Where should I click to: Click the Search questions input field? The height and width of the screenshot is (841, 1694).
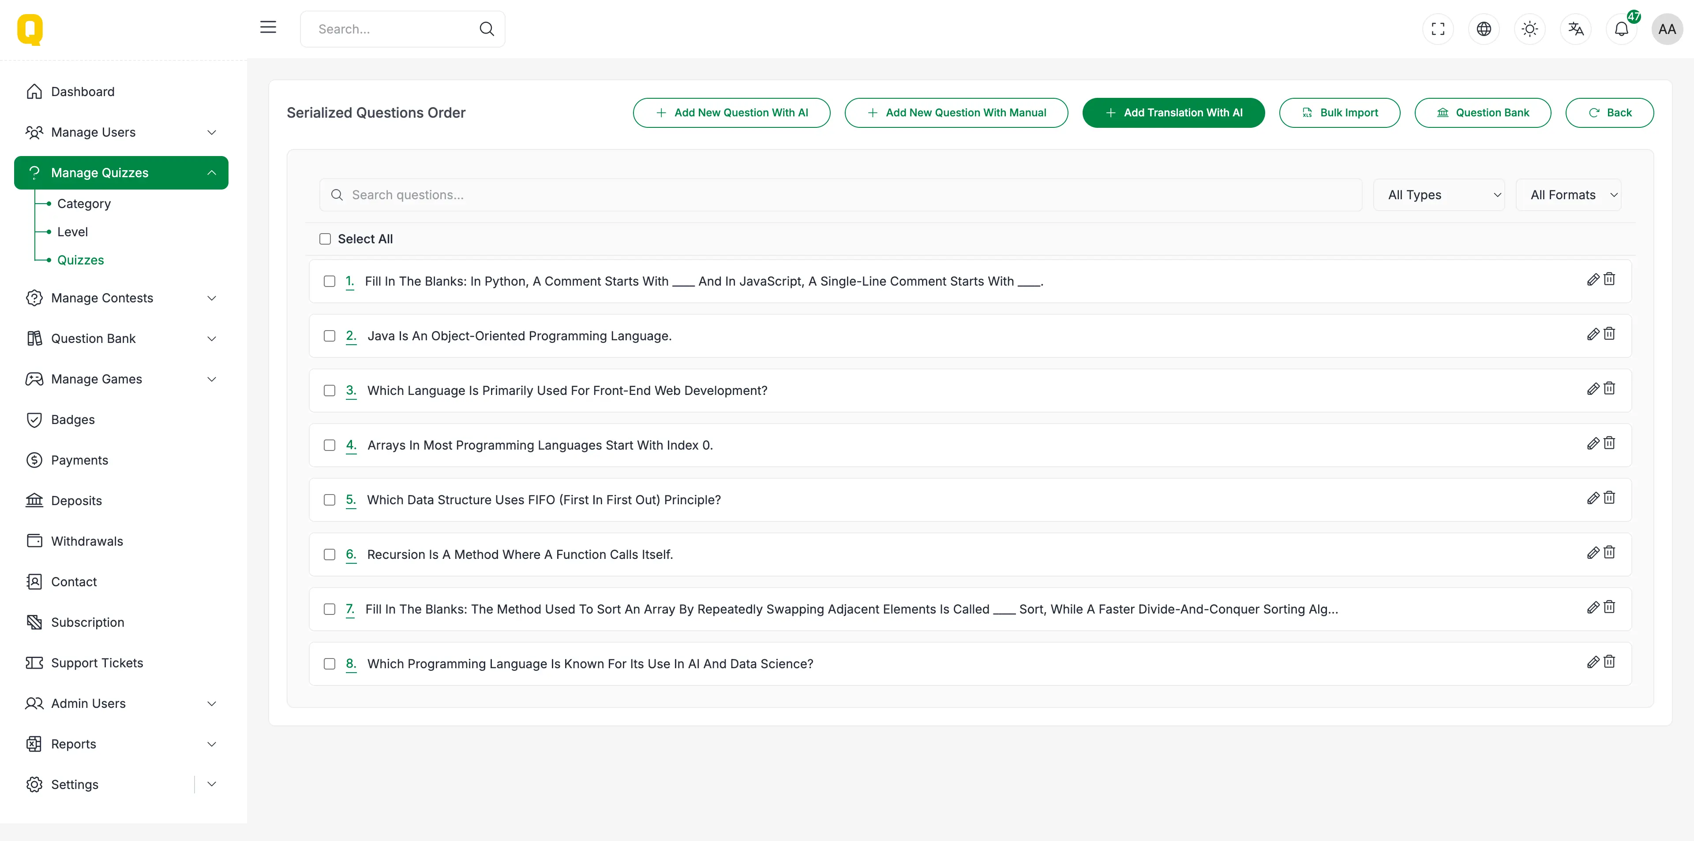click(x=840, y=195)
